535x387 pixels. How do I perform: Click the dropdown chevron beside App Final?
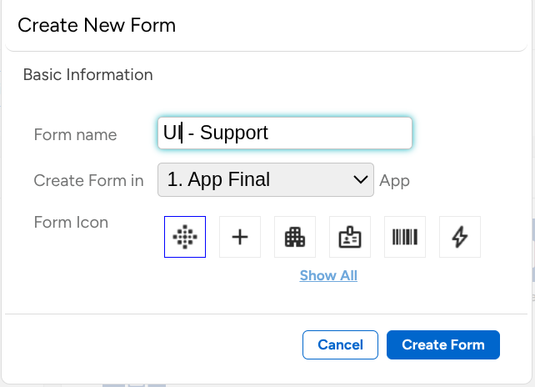(x=361, y=179)
